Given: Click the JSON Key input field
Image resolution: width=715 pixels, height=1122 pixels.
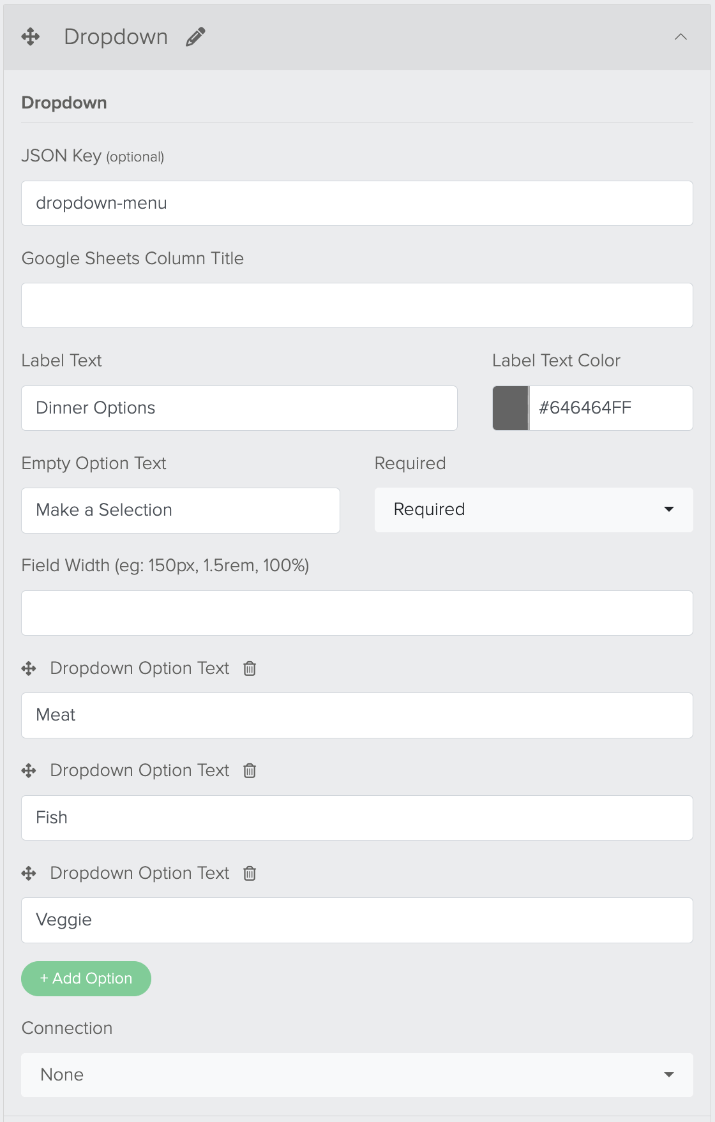Looking at the screenshot, I should pos(357,204).
